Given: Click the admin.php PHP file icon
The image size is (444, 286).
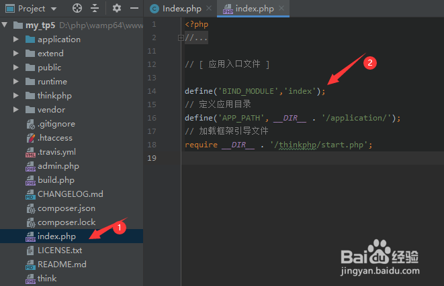Looking at the screenshot, I should click(x=30, y=166).
